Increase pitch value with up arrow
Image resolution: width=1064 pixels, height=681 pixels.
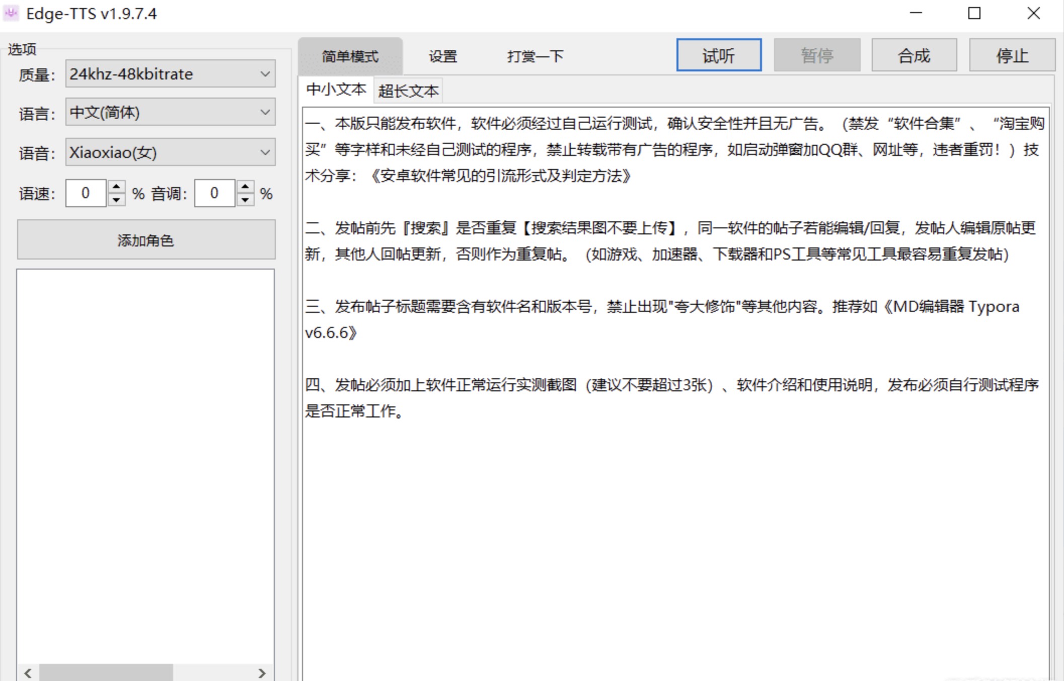[x=245, y=187]
